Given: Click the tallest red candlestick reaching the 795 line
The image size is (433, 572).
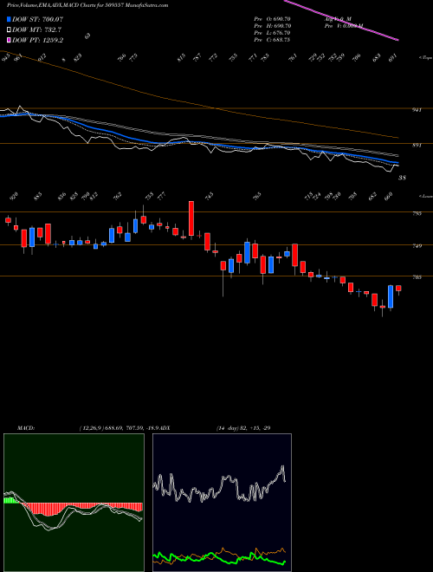Looking at the screenshot, I should (191, 218).
